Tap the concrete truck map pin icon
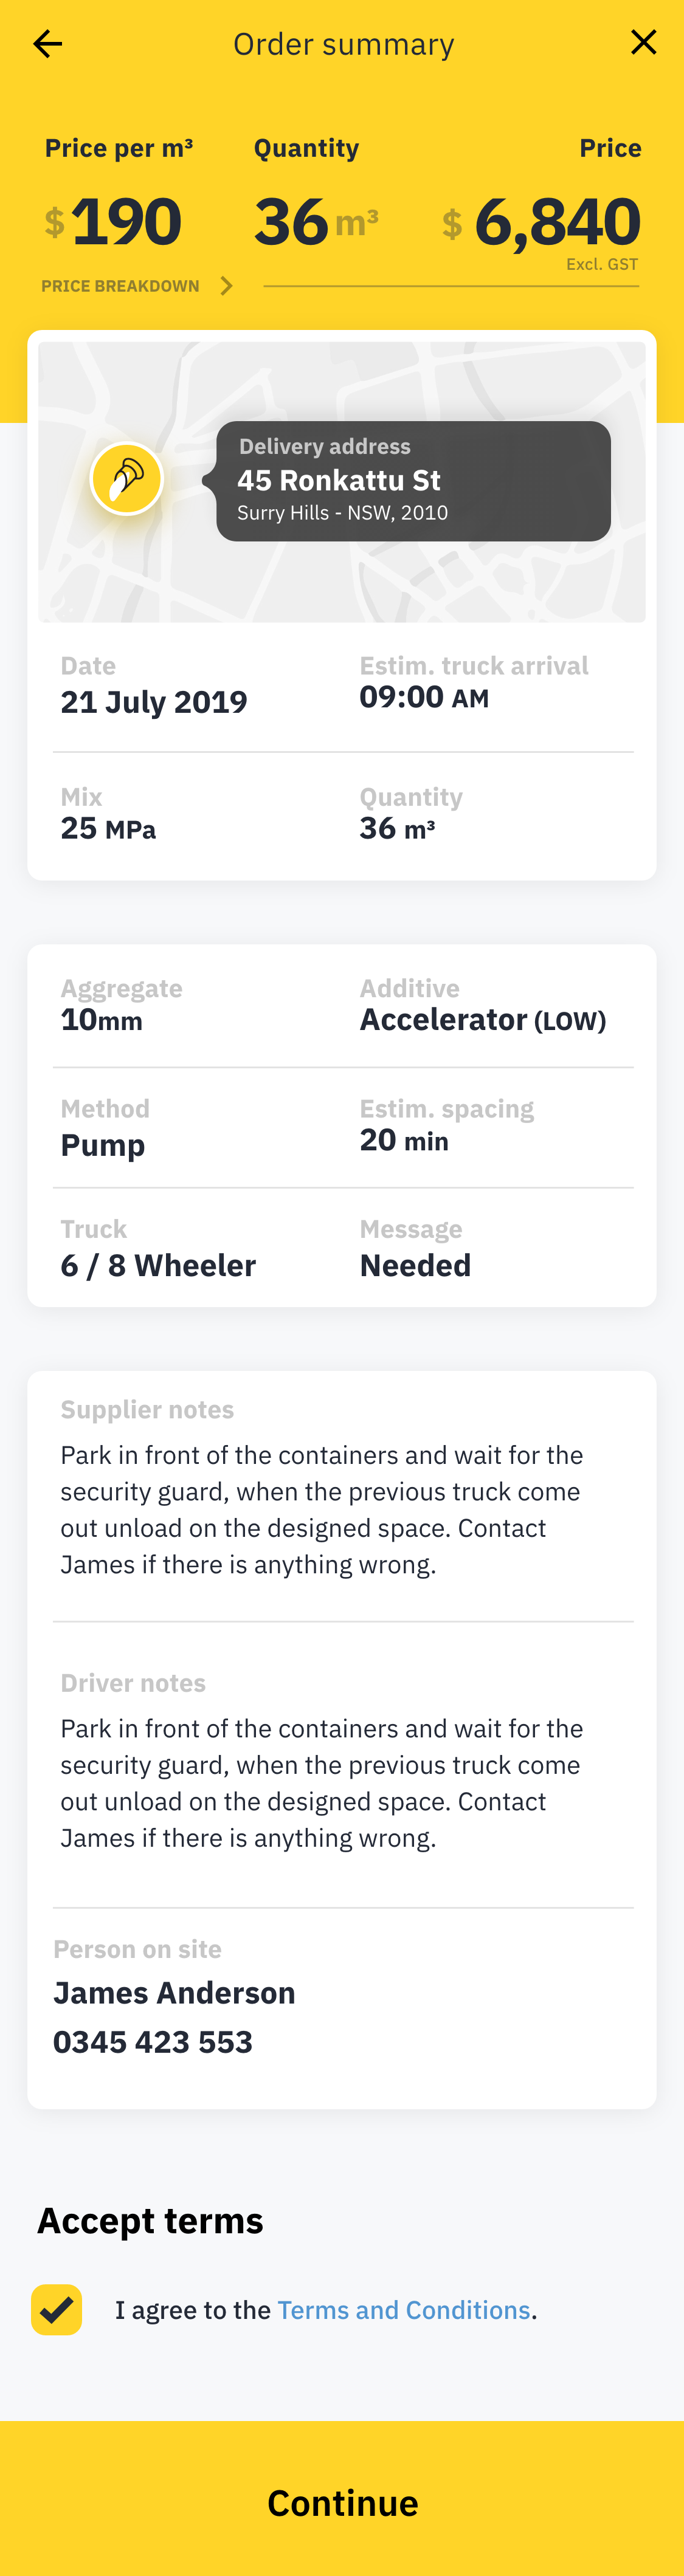684x2576 pixels. tap(127, 479)
